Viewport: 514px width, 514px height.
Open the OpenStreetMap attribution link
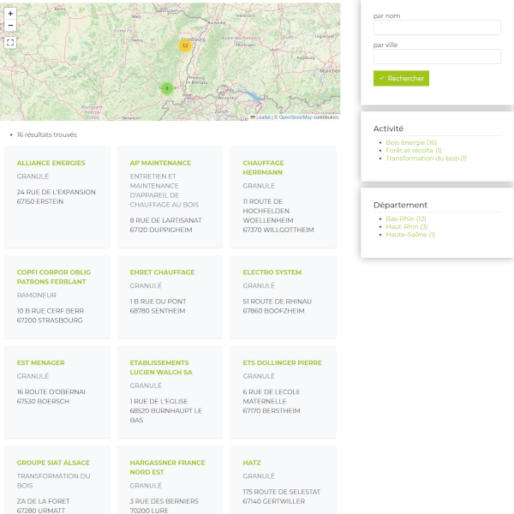[x=296, y=117]
